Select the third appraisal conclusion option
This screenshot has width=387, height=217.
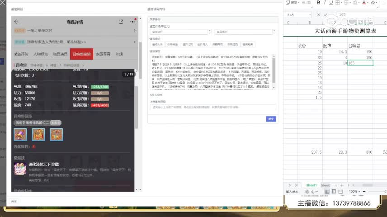[187, 44]
